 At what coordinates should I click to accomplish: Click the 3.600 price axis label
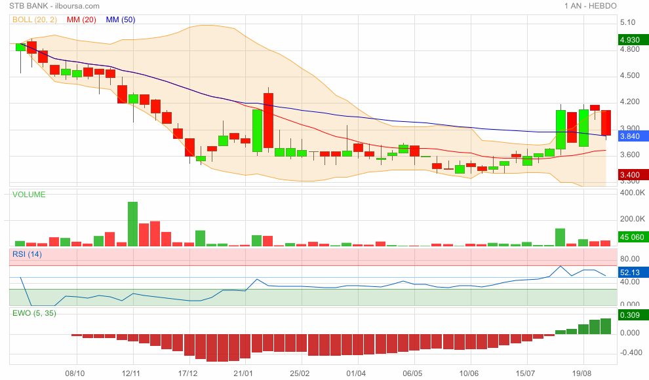point(629,155)
